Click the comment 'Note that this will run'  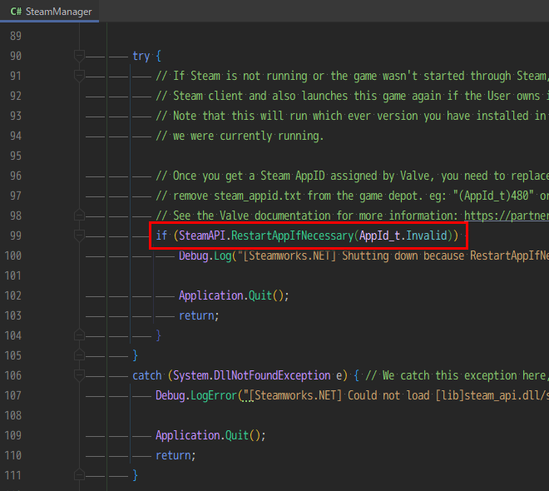click(x=352, y=116)
